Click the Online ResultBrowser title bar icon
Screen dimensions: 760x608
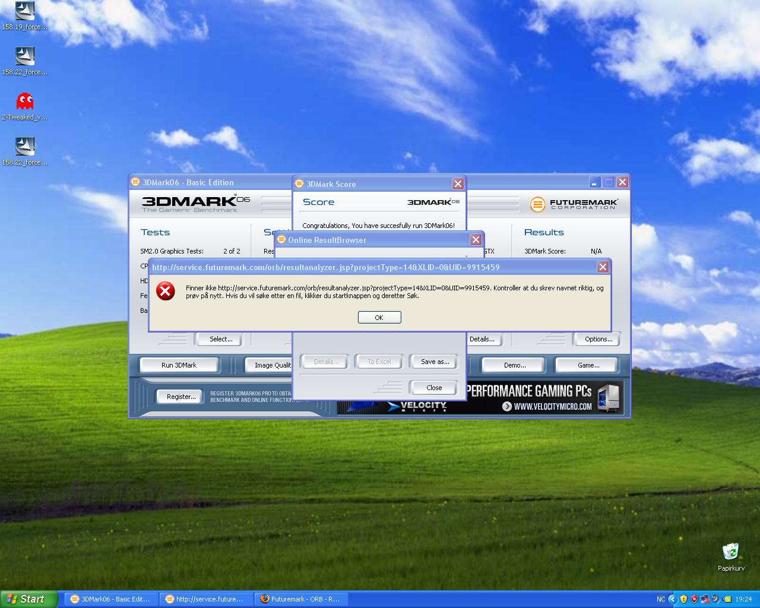(281, 239)
